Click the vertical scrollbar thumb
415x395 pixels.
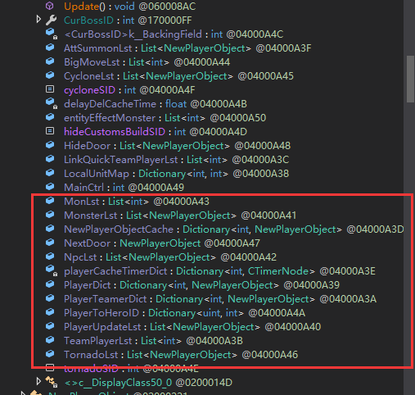point(411,79)
